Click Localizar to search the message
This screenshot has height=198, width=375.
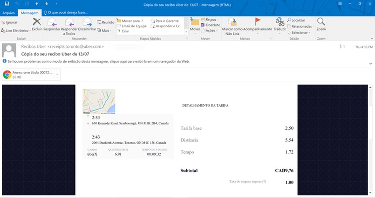(x=296, y=20)
